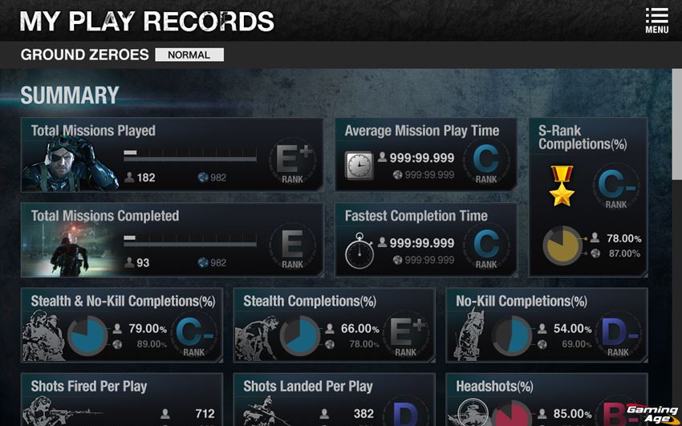Click the S-Rank Completions pie chart
Viewport: 682px width, 426px height.
point(562,245)
